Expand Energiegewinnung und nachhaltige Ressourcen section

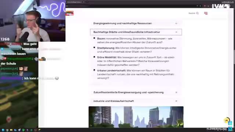pyautogui.click(x=136, y=23)
